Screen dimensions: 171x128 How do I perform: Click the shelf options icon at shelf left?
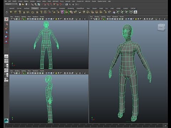click(6, 12)
